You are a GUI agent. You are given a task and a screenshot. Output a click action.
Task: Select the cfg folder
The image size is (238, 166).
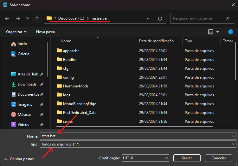[x=62, y=68]
